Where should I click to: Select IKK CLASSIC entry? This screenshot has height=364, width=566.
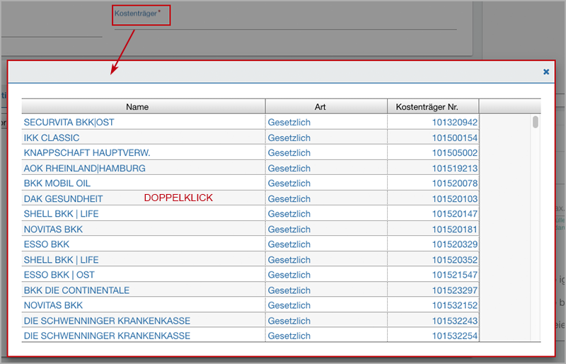[52, 137]
